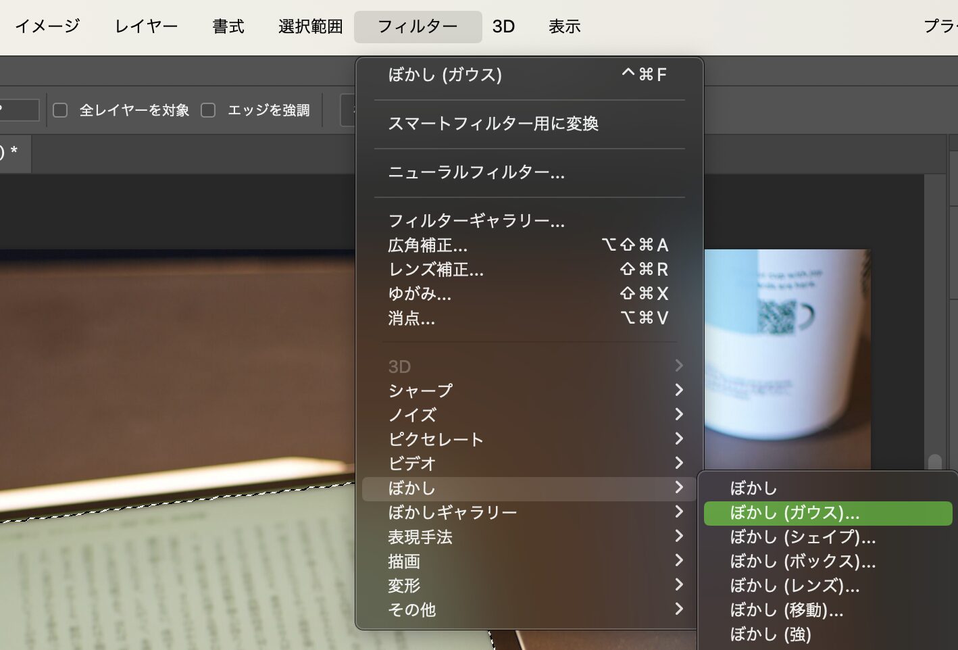
Task: Expand the ノイズ submenu
Action: click(529, 415)
